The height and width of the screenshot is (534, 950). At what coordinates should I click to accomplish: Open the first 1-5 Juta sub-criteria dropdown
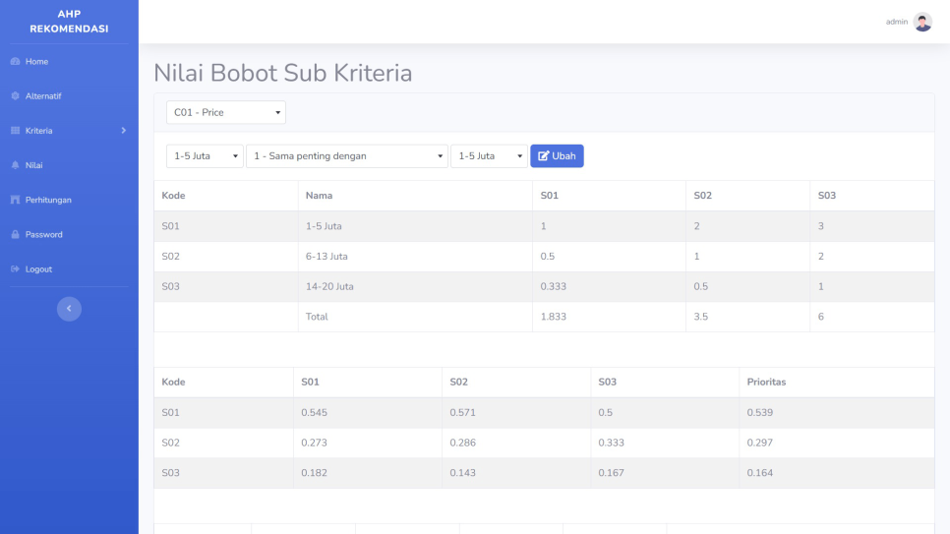coord(205,155)
